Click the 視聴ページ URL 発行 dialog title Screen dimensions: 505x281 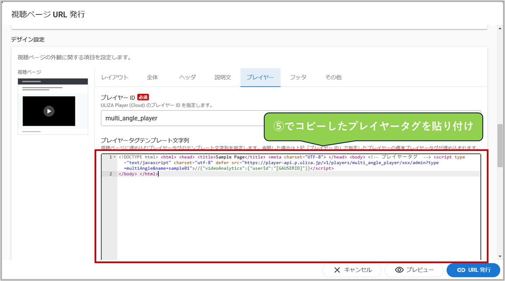click(x=48, y=14)
